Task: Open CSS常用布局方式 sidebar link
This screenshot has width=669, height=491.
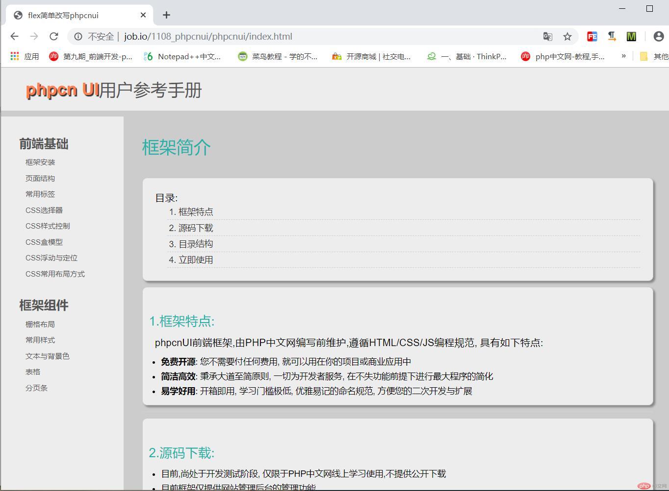Action: coord(55,274)
